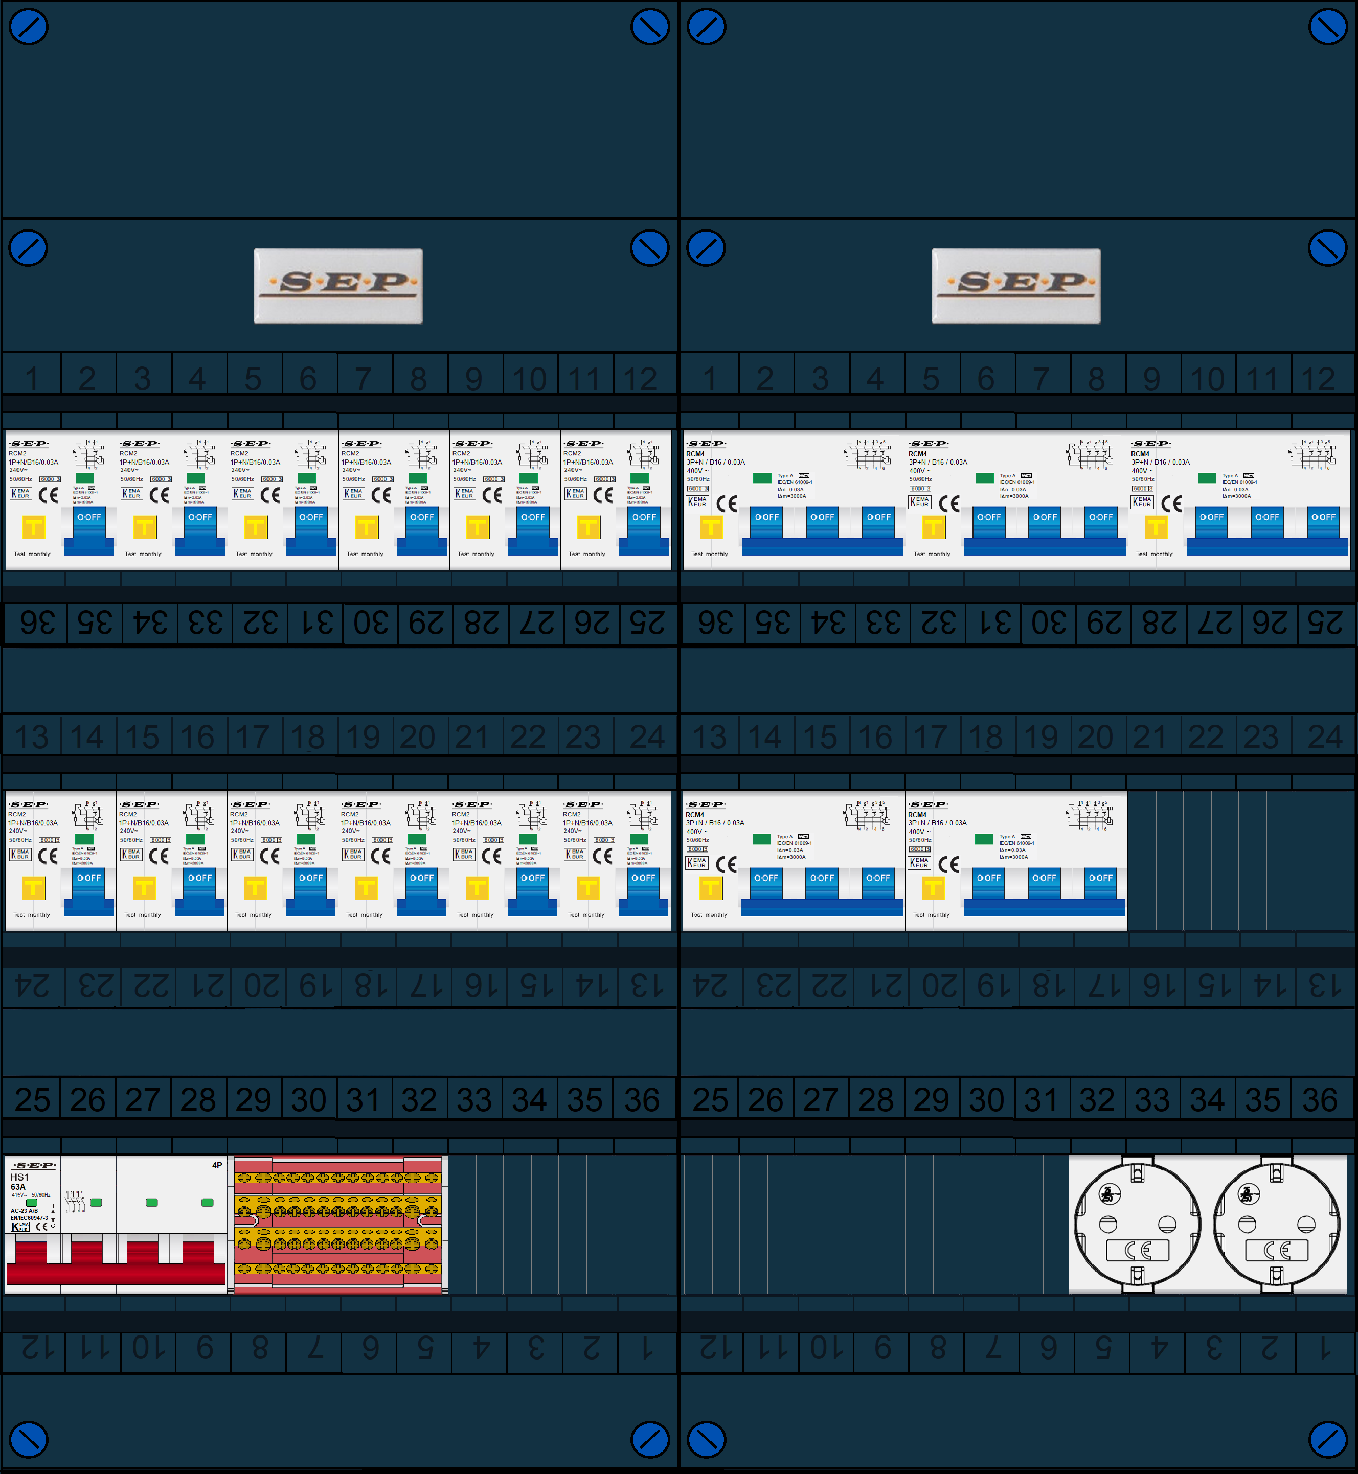Toggle the O-OFF switch of the third RCM2 breaker, left panel middle row
The height and width of the screenshot is (1474, 1358).
click(310, 891)
